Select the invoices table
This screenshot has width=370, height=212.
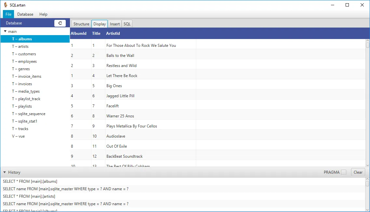(35, 84)
